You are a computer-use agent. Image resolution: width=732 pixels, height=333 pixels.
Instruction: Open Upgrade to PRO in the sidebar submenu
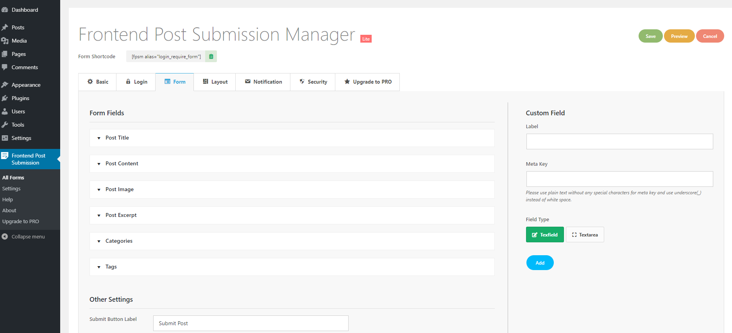[21, 221]
